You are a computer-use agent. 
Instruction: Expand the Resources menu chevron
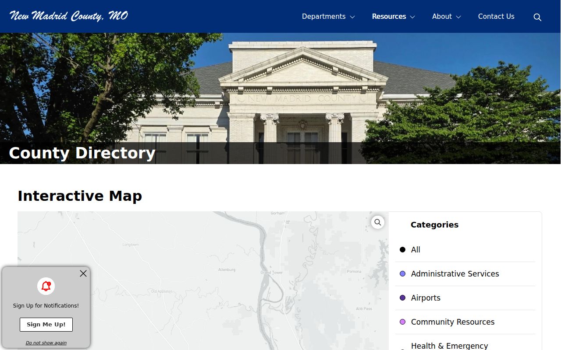(412, 17)
